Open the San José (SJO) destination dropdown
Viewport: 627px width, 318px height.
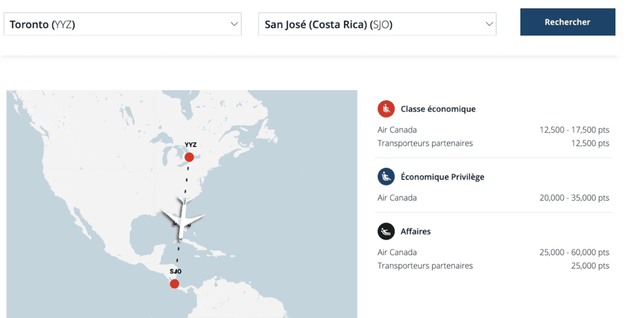pos(370,25)
